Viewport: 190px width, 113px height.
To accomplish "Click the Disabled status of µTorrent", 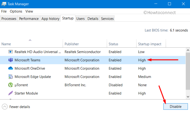I will [115, 85].
